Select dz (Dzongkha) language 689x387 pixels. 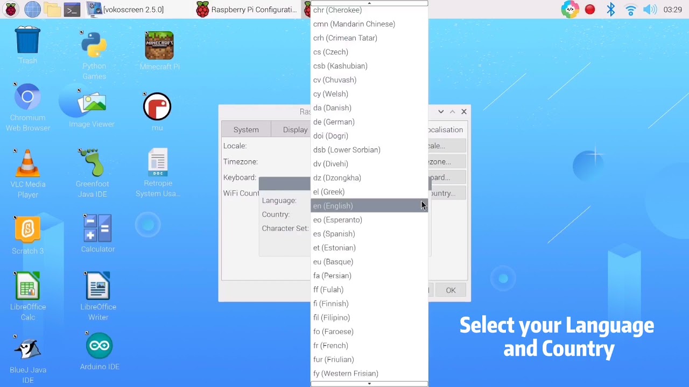(x=369, y=177)
